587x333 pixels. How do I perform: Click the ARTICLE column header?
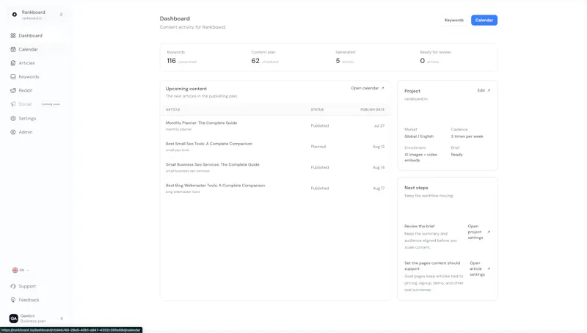point(173,109)
